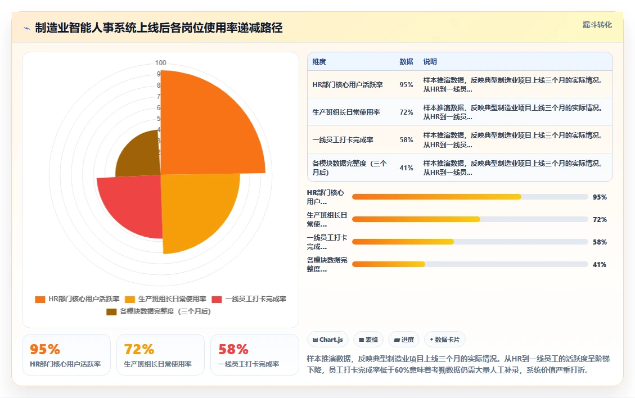
Task: Click the 数据卡片 tag chip
Action: click(445, 340)
